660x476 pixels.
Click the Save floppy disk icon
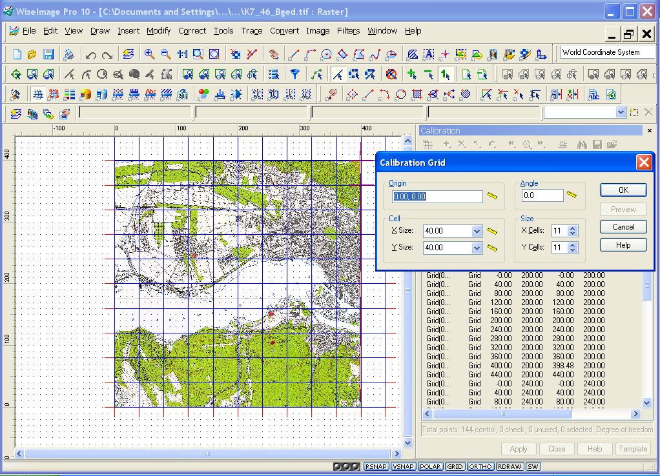point(48,54)
